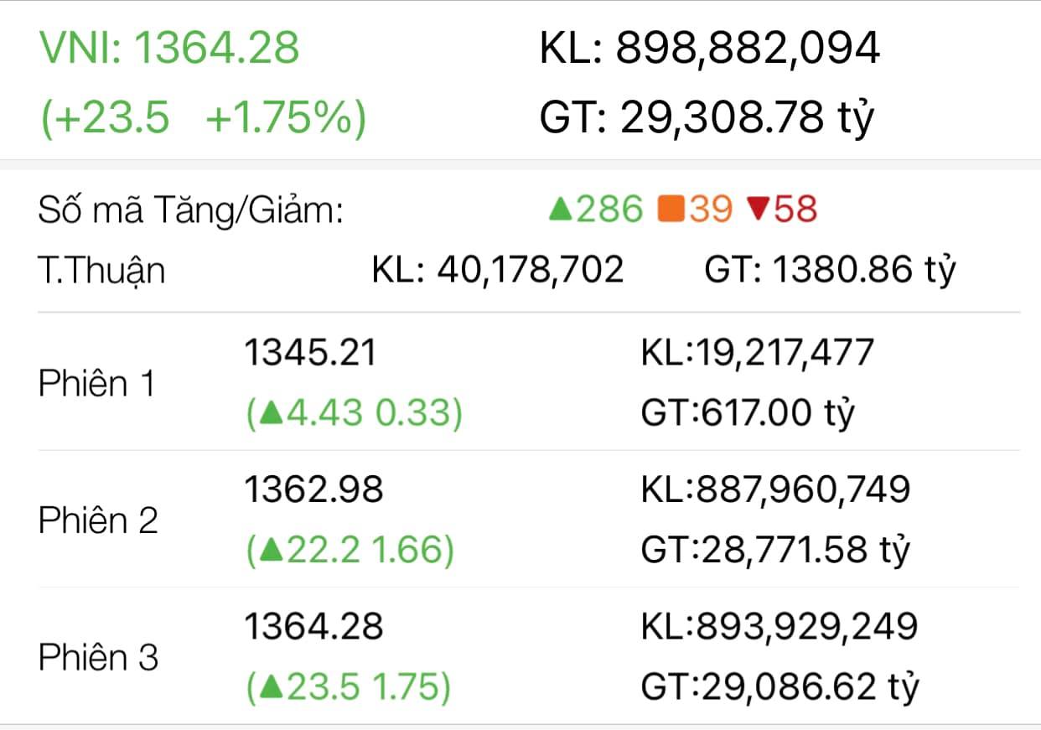Click the orange square beside 39
The width and height of the screenshot is (1041, 730).
click(671, 210)
